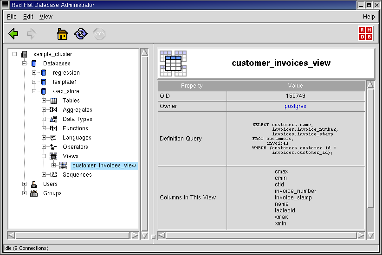Viewport: 382px width, 255px height.
Task: Click property panel scroll-down arrow
Action: coord(370,235)
